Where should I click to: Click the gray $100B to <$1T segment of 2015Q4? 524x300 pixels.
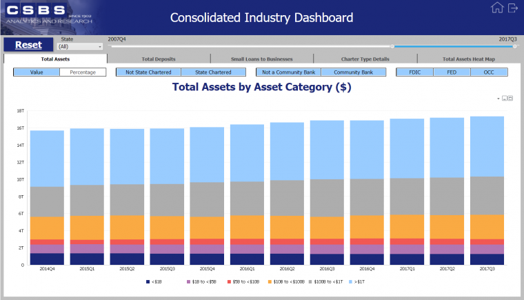tap(208, 199)
